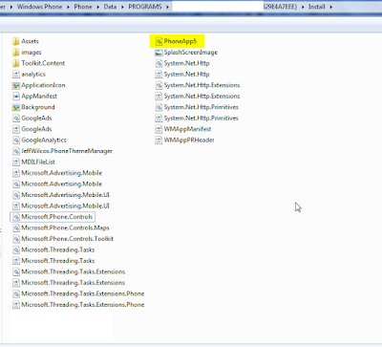Open dropdown arrow after Install breadcrumb
This screenshot has width=382, height=347.
click(x=331, y=7)
